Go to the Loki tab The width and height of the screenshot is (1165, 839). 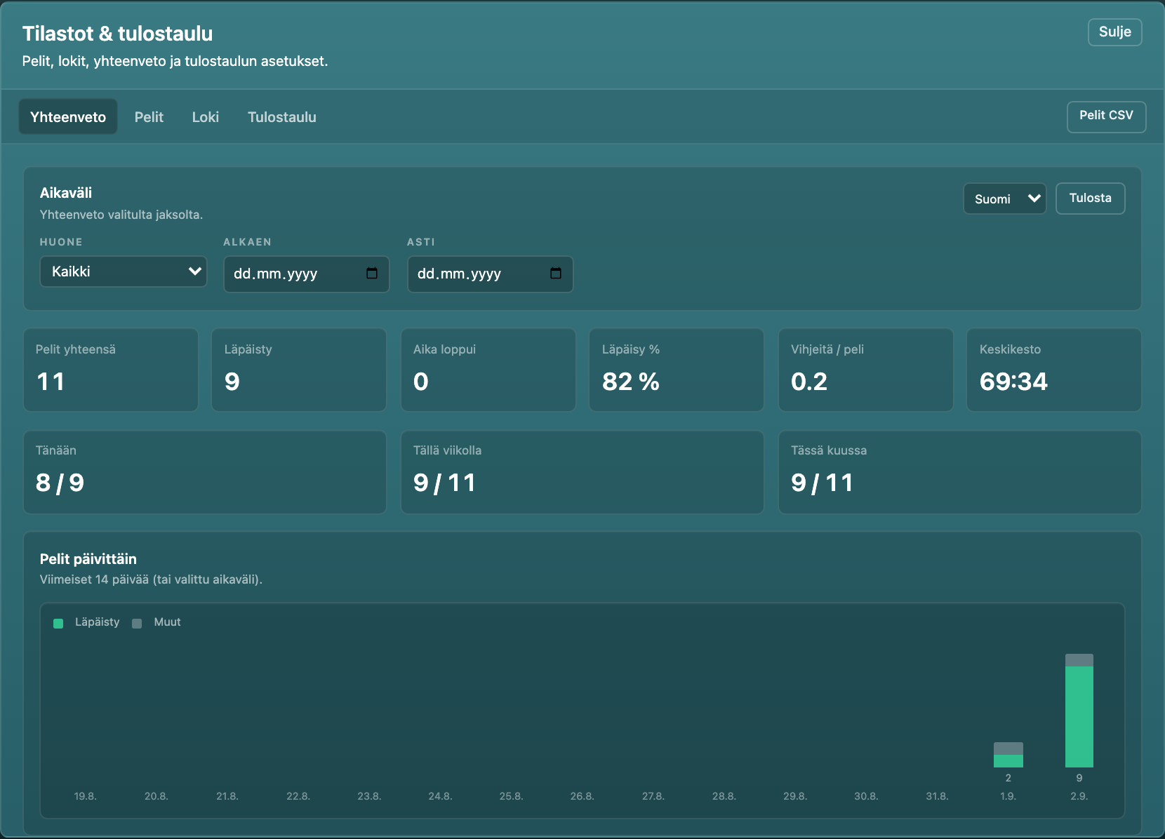[x=206, y=117]
